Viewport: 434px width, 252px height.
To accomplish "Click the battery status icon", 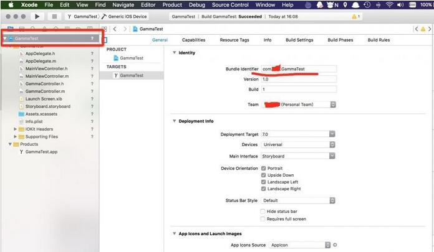I will [x=412, y=5].
